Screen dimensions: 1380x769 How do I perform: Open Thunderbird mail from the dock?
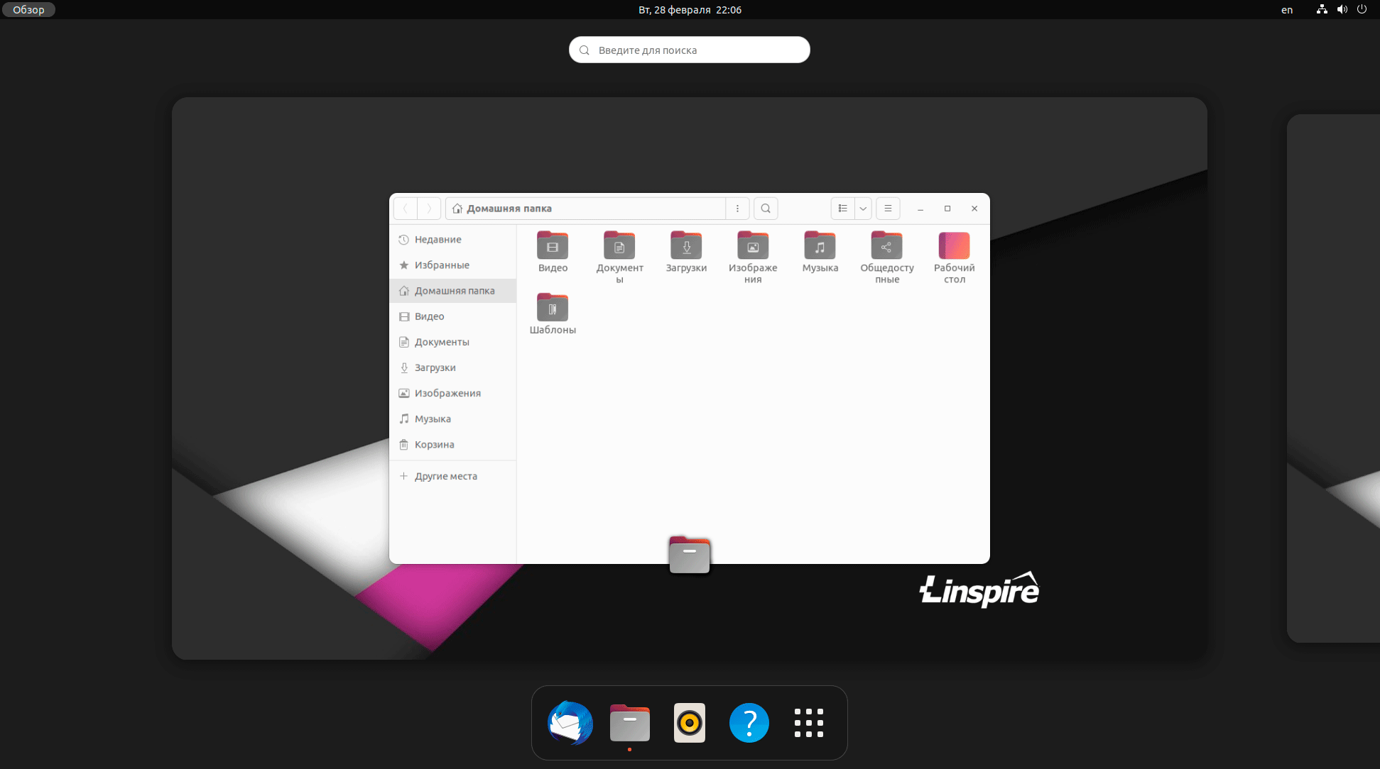(x=570, y=723)
